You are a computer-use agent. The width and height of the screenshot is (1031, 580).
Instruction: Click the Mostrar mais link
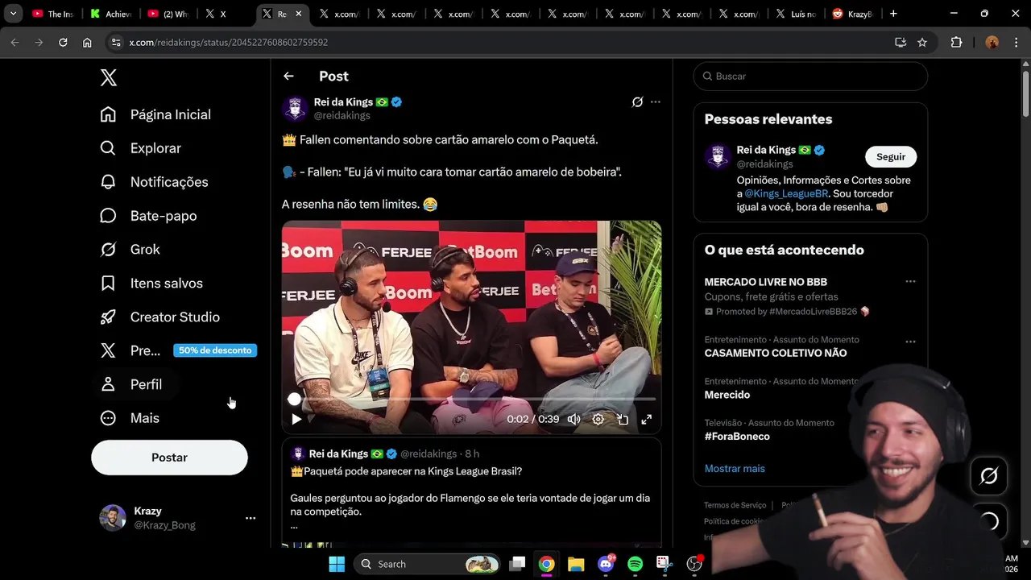tap(735, 469)
